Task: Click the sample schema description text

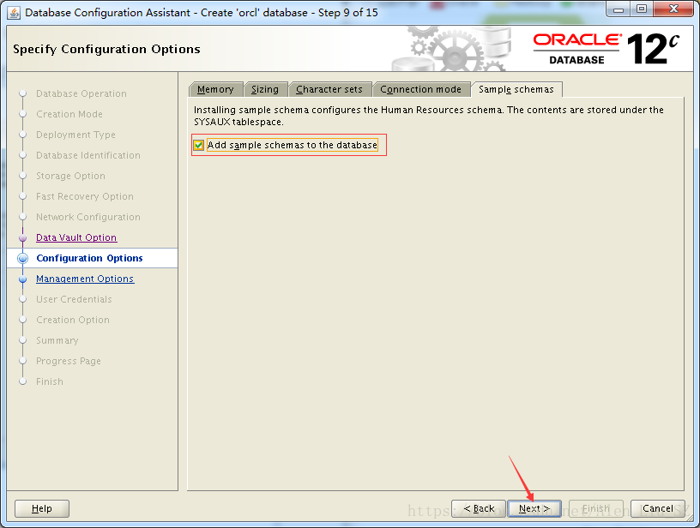Action: coord(429,116)
